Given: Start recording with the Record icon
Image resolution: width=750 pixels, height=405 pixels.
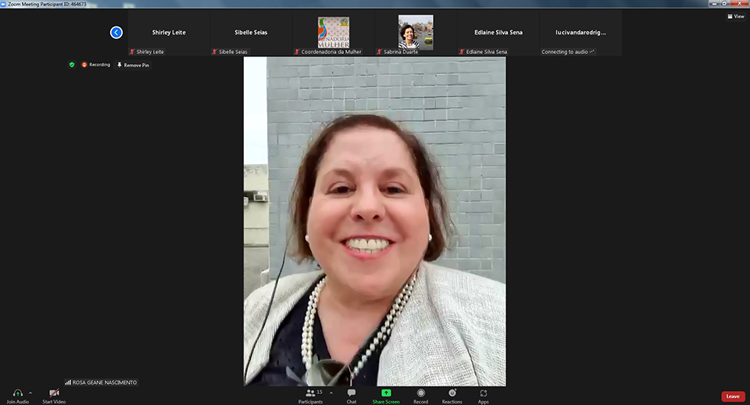Looking at the screenshot, I should click(420, 392).
